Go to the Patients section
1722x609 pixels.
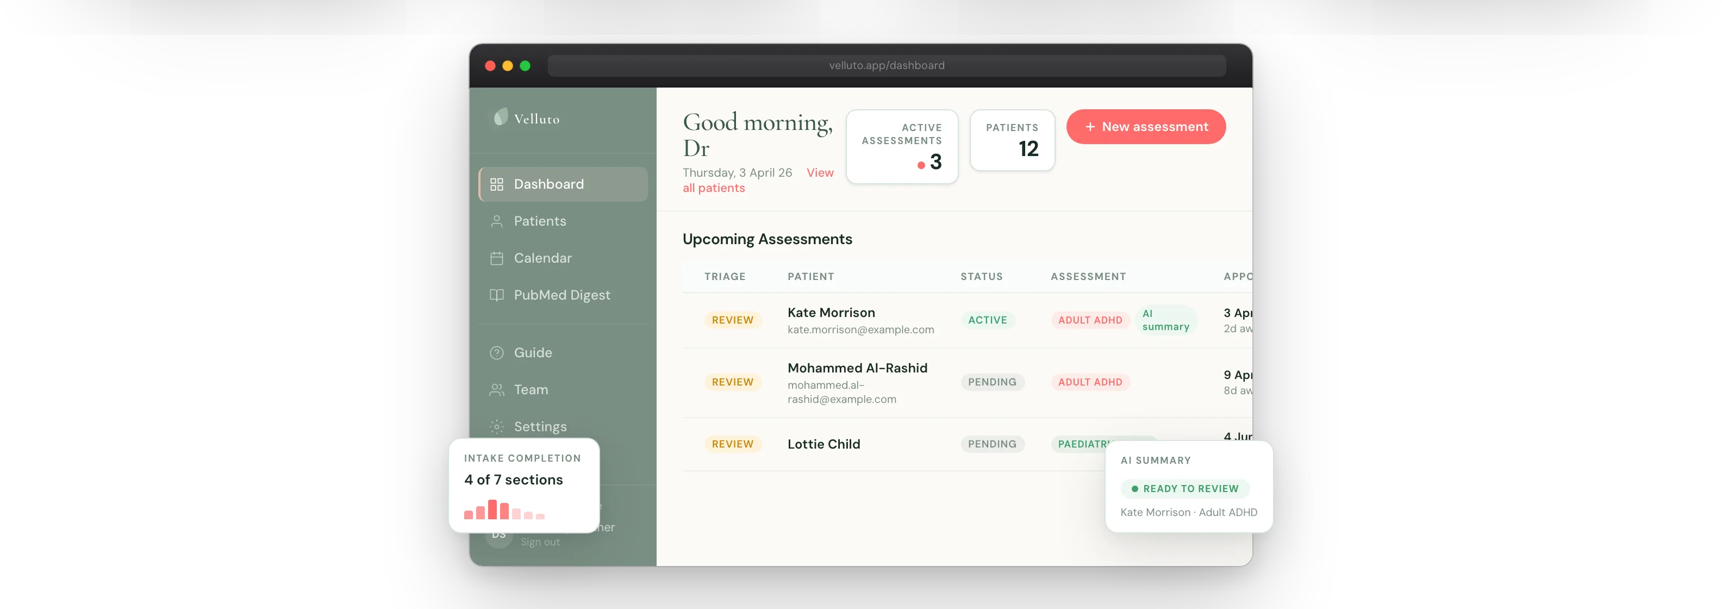pyautogui.click(x=564, y=221)
